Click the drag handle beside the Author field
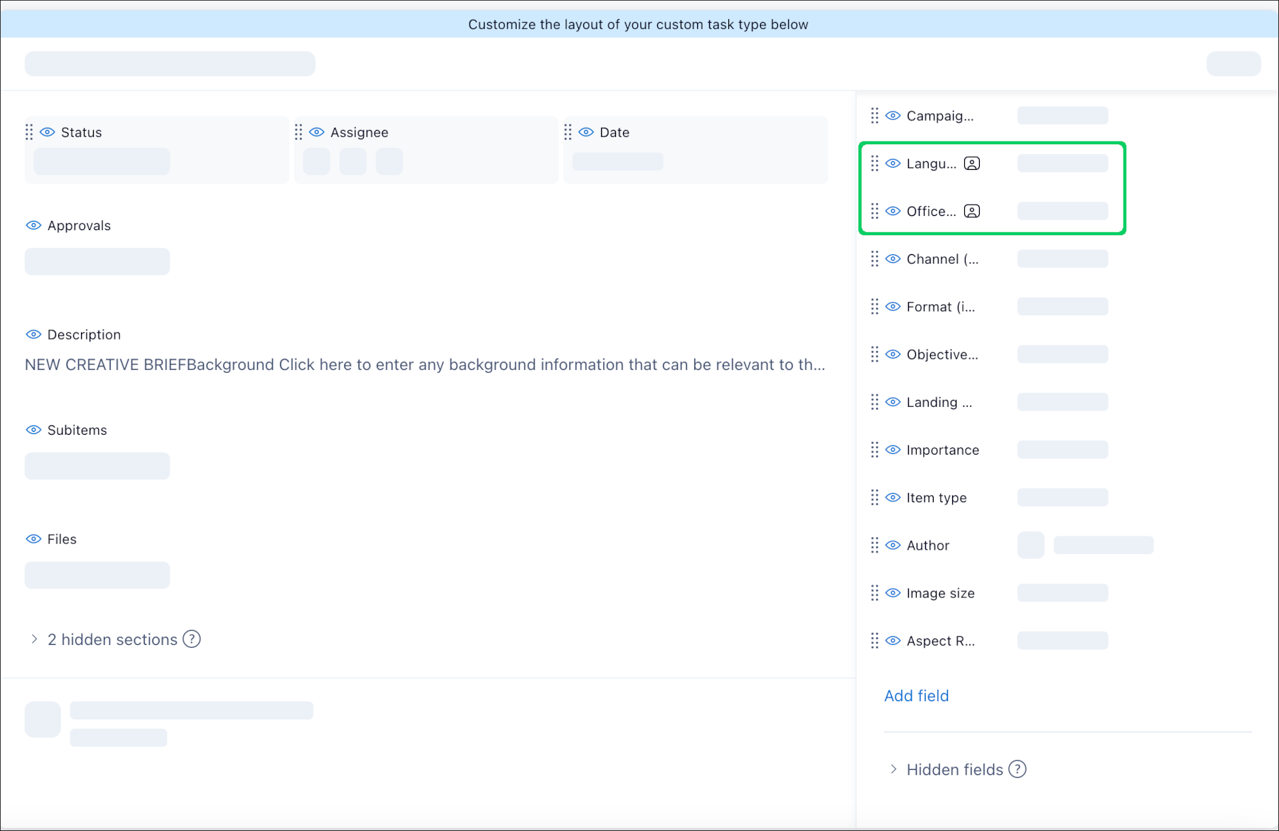 (x=875, y=545)
